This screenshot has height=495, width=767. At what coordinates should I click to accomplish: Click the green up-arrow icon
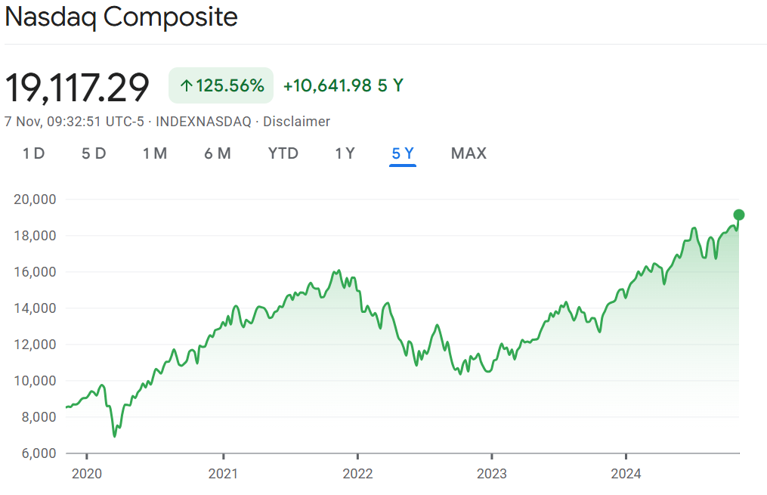coord(186,85)
